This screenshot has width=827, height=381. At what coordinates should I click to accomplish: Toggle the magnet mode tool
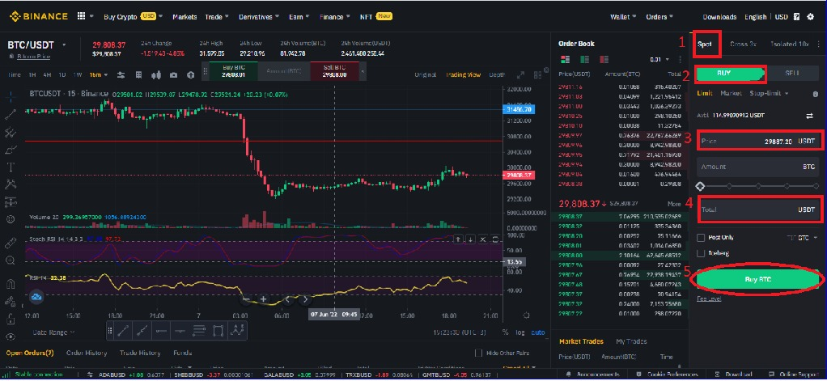click(11, 283)
